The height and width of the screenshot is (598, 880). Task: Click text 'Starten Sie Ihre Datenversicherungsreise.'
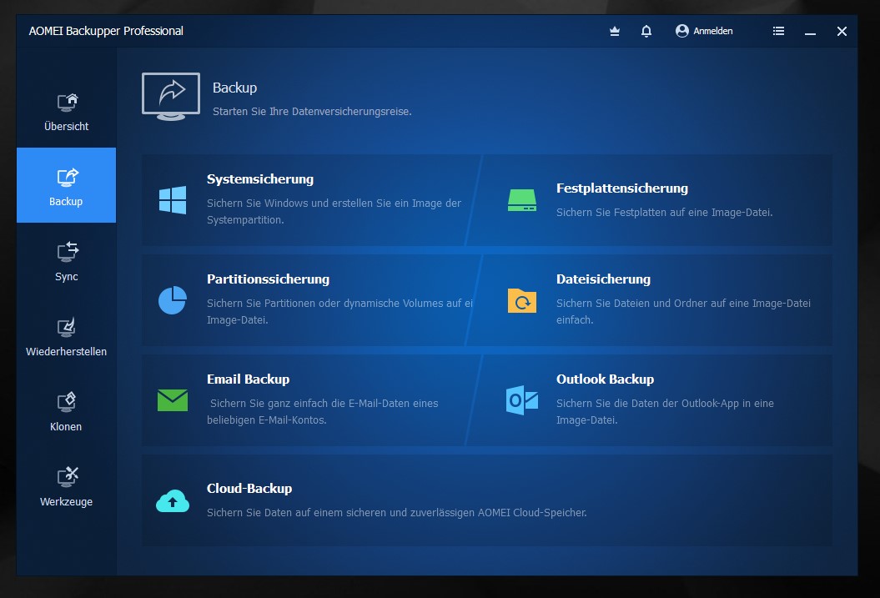312,112
